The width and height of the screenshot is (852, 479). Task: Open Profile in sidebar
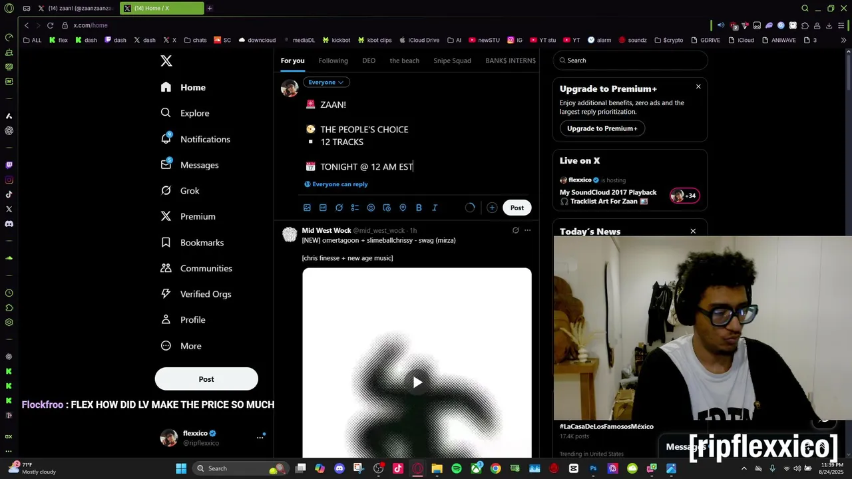tap(184, 320)
